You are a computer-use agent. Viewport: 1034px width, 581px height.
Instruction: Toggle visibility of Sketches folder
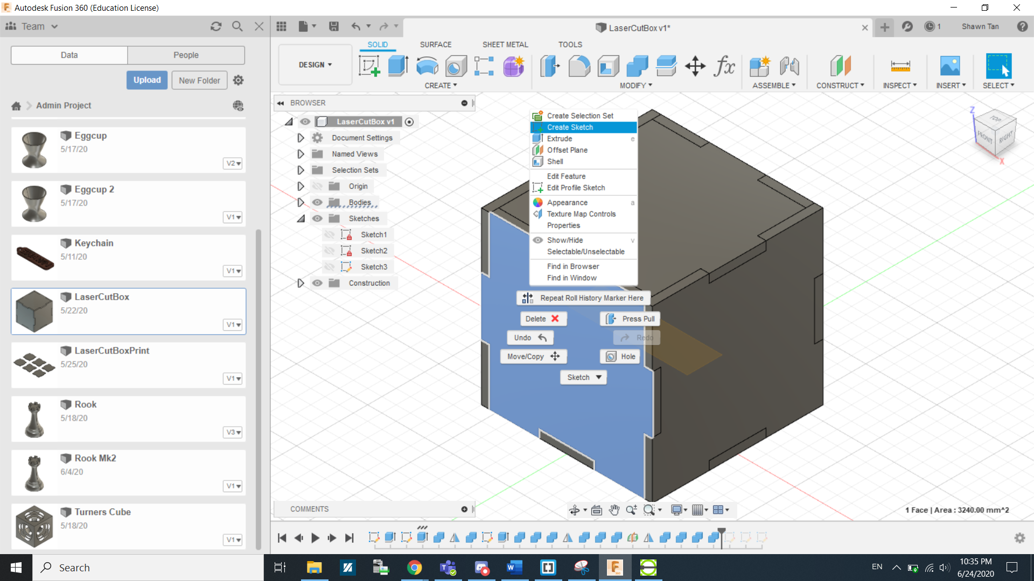tap(318, 218)
